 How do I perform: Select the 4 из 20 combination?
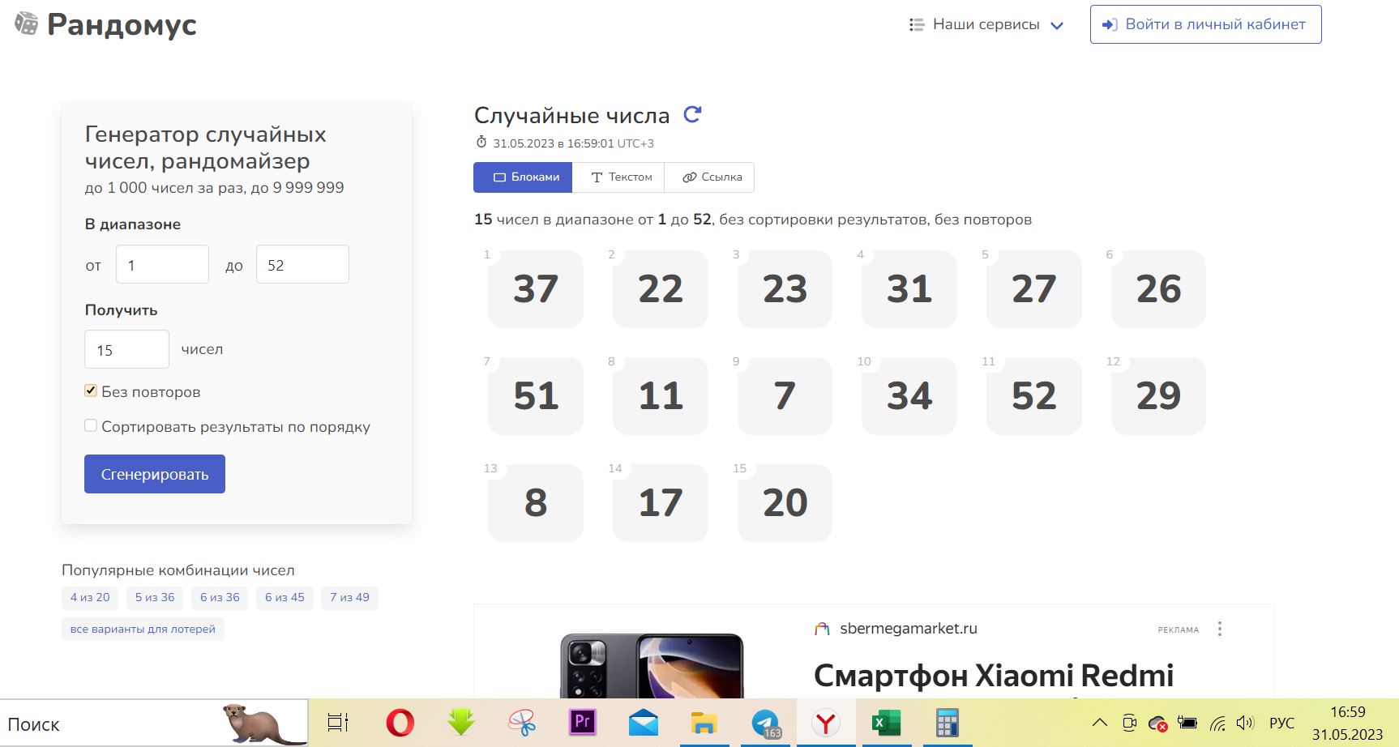click(90, 598)
